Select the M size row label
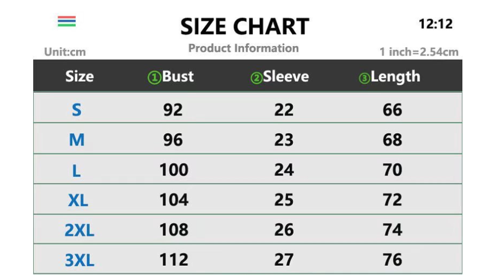Viewport: 482px width, 275px height. pos(77,140)
